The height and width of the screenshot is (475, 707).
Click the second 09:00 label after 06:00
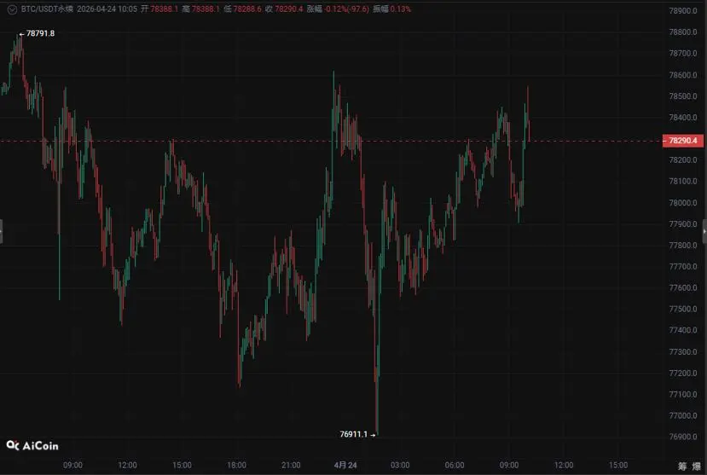tap(509, 465)
